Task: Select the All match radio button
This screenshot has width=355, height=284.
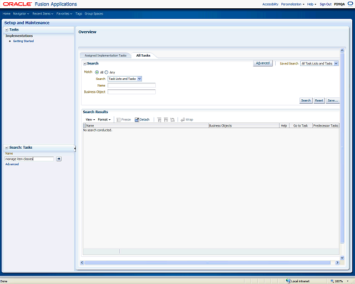Action: coord(97,72)
